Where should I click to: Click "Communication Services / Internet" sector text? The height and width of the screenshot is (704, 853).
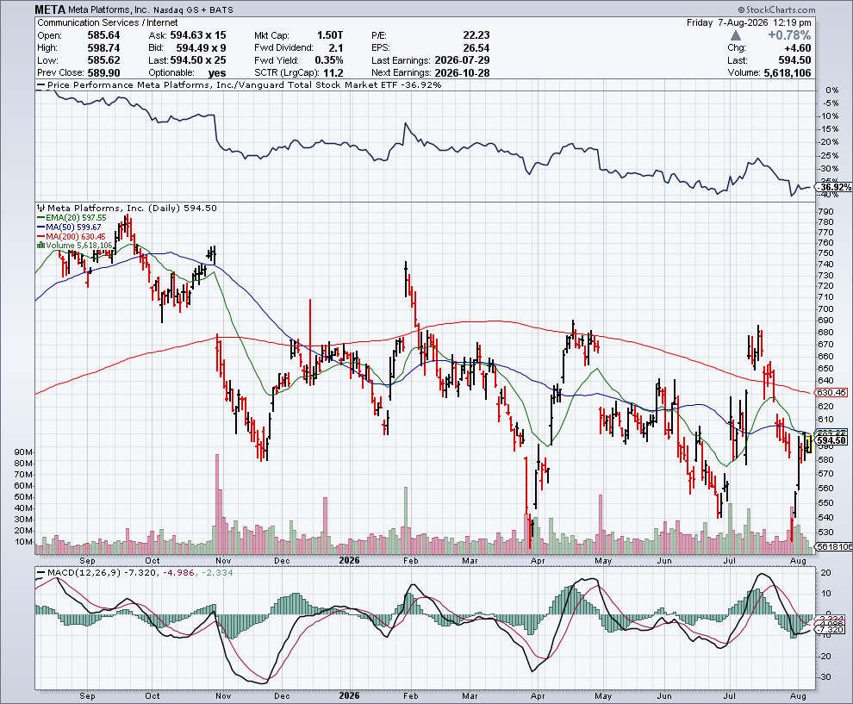107,23
